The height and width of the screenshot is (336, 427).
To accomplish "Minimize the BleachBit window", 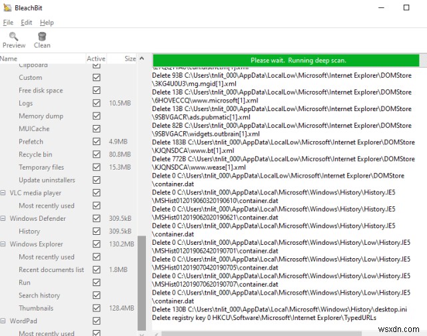I will [381, 7].
